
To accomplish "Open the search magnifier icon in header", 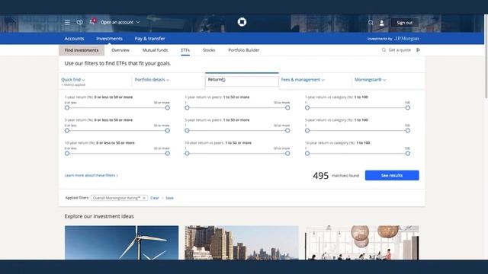I will [x=371, y=23].
